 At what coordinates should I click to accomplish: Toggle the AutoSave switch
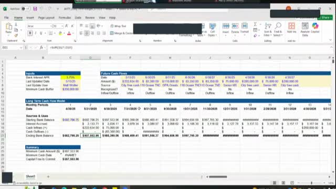(x=26, y=9)
